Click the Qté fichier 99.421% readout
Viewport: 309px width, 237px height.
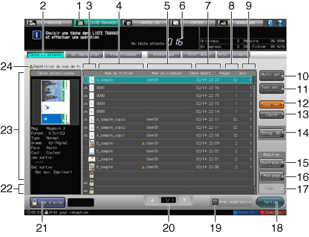tap(265, 47)
